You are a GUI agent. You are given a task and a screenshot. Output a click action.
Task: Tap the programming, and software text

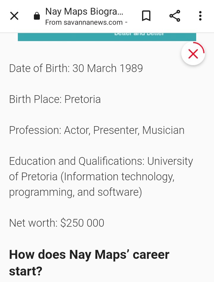tap(75, 192)
